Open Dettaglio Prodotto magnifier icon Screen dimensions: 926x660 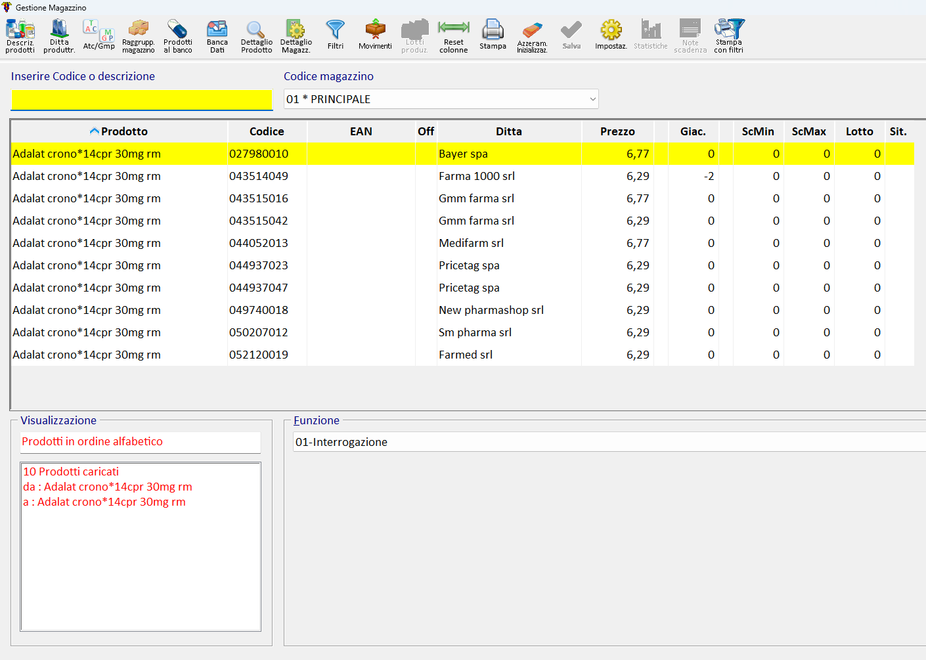pos(257,36)
